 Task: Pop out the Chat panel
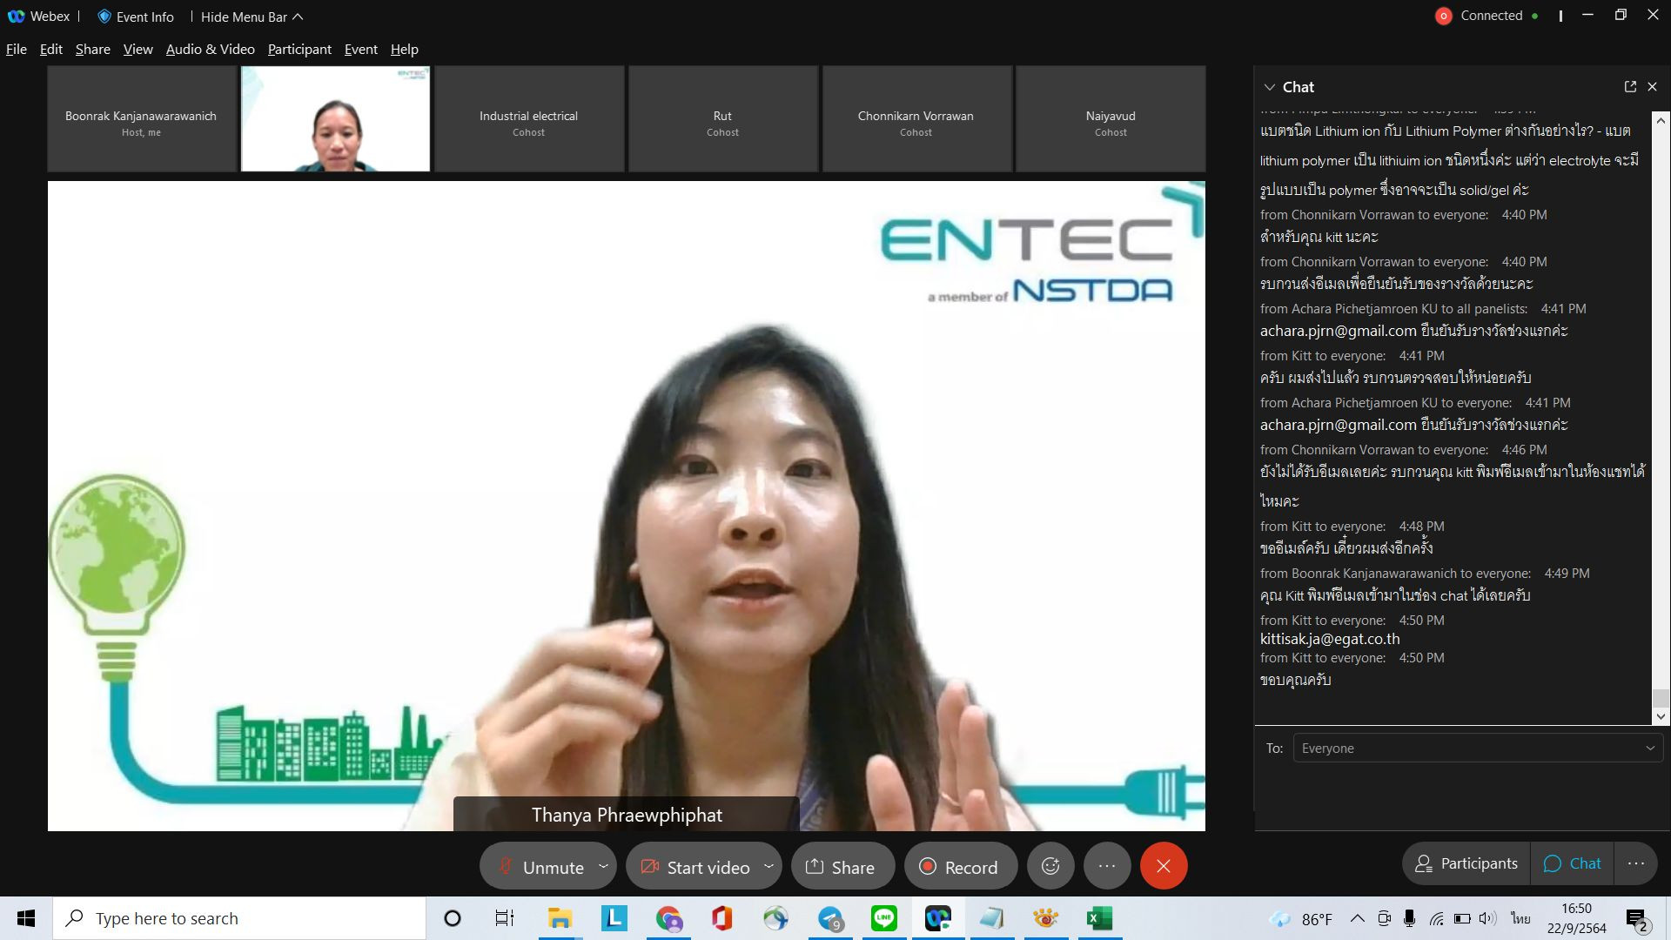[x=1630, y=86]
